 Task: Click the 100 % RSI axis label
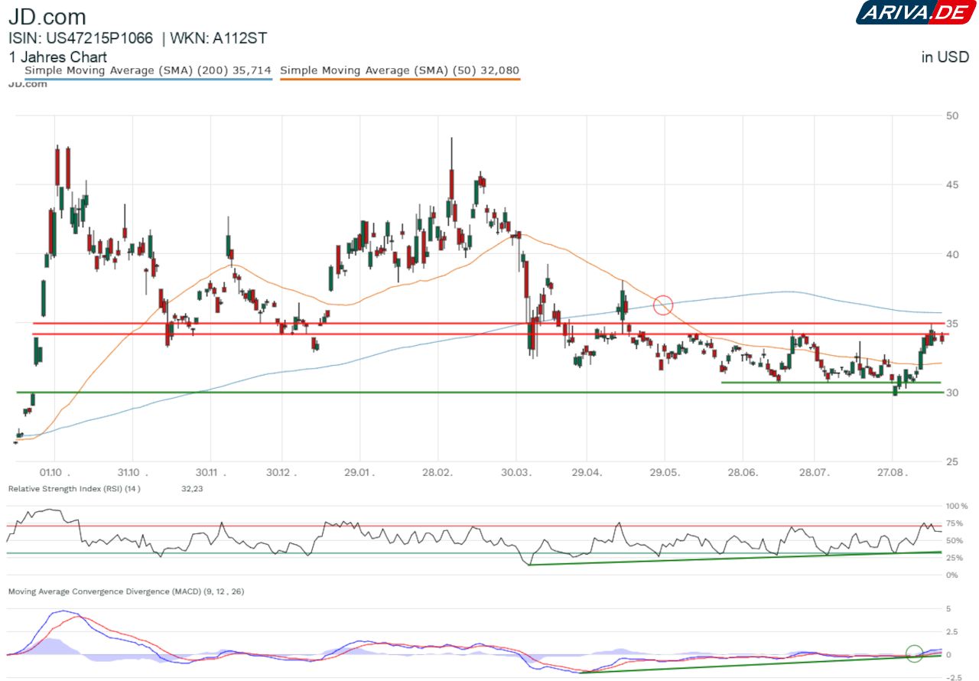point(956,507)
